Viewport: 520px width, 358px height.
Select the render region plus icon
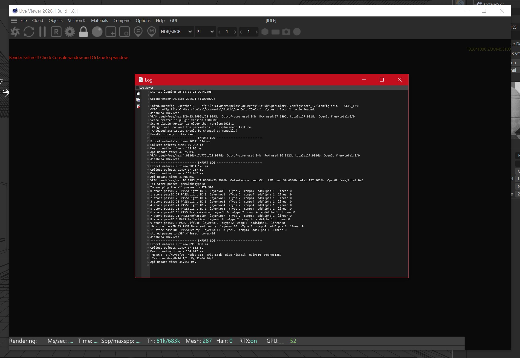click(x=111, y=32)
